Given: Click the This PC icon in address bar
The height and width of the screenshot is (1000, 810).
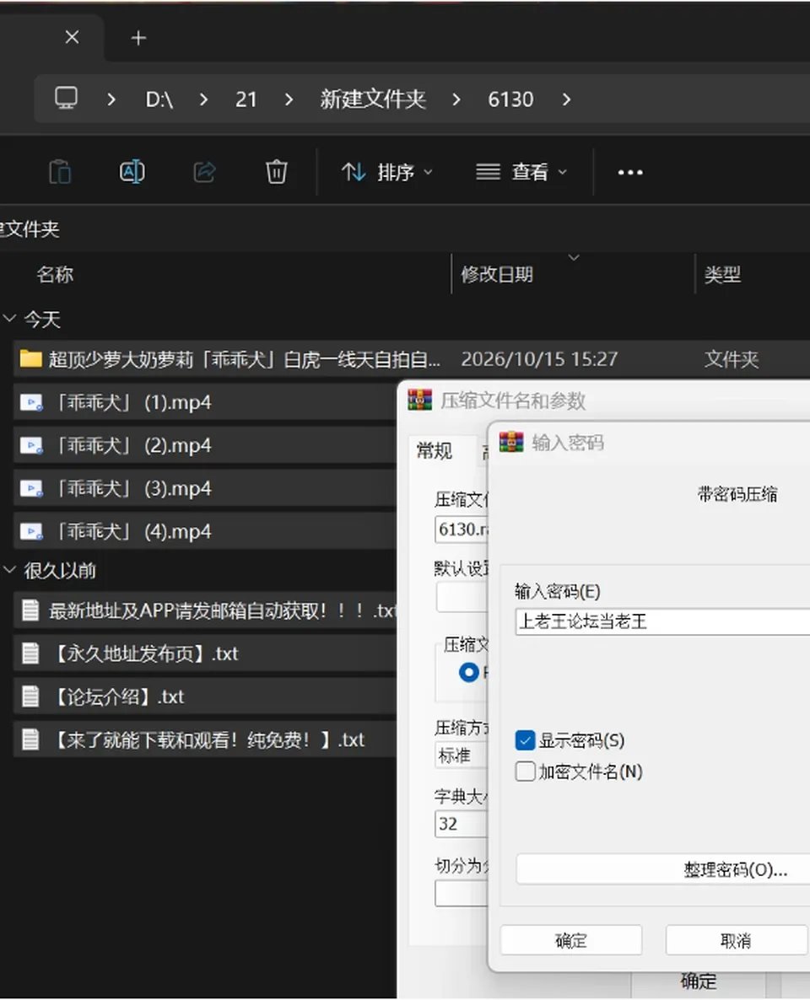Looking at the screenshot, I should [67, 99].
